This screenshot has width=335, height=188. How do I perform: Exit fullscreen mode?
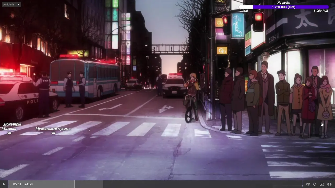tap(329, 184)
